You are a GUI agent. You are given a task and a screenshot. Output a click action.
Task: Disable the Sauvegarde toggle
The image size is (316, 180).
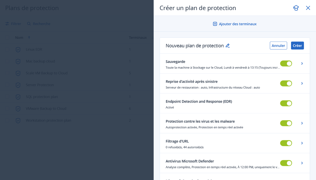click(x=286, y=64)
